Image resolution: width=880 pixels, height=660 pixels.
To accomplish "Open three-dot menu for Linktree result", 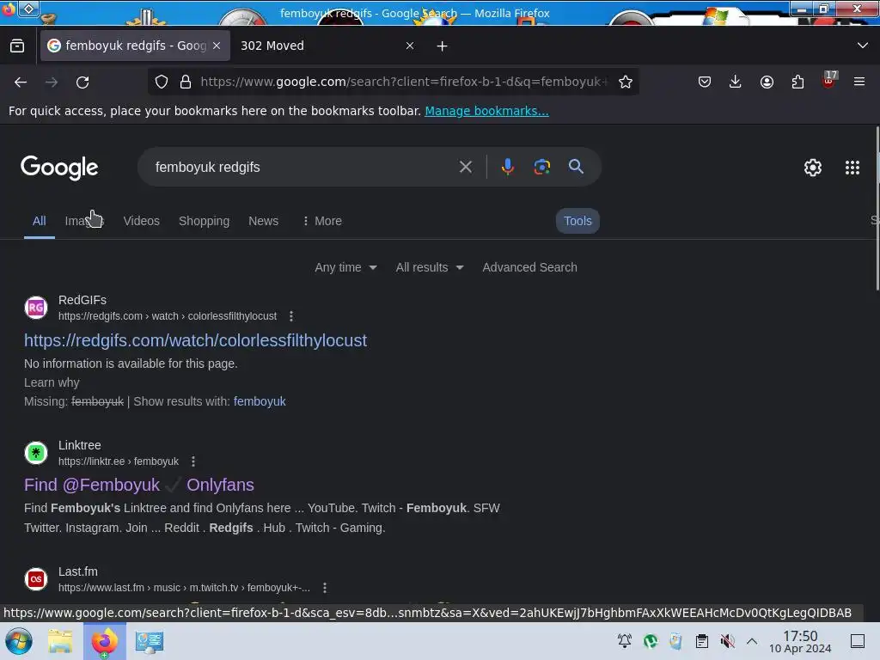I will (x=193, y=461).
